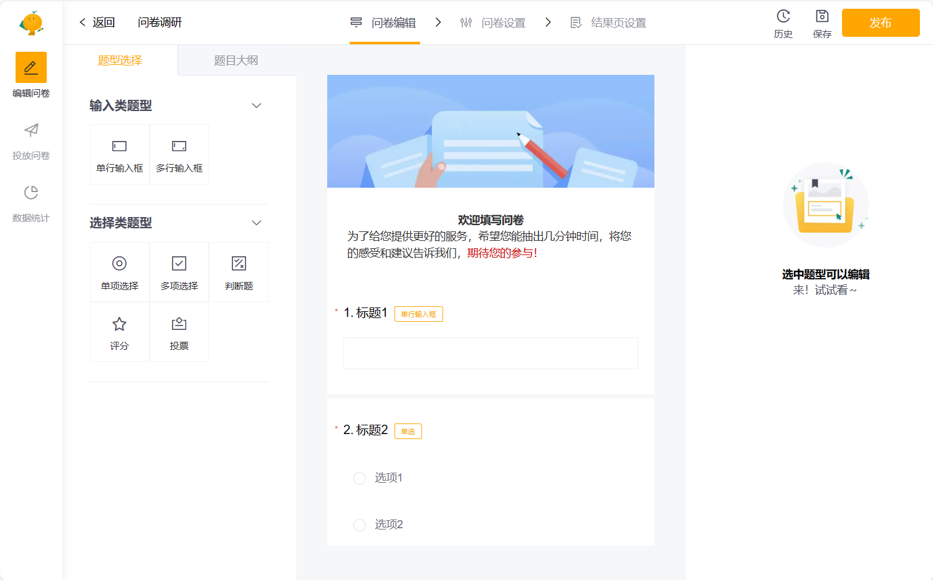Click the 标题1 text input field
The width and height of the screenshot is (933, 580).
(490, 353)
